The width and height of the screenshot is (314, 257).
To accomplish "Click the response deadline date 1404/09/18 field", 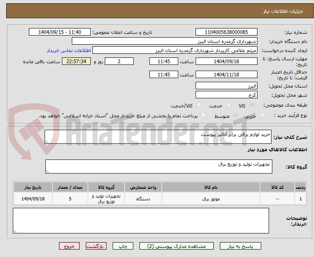I will 226,61.
